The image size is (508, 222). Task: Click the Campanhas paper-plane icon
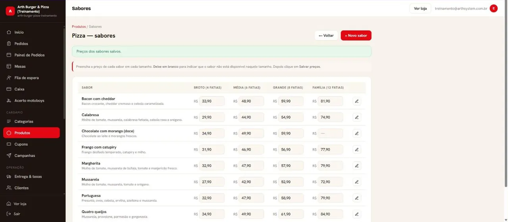pos(9,156)
